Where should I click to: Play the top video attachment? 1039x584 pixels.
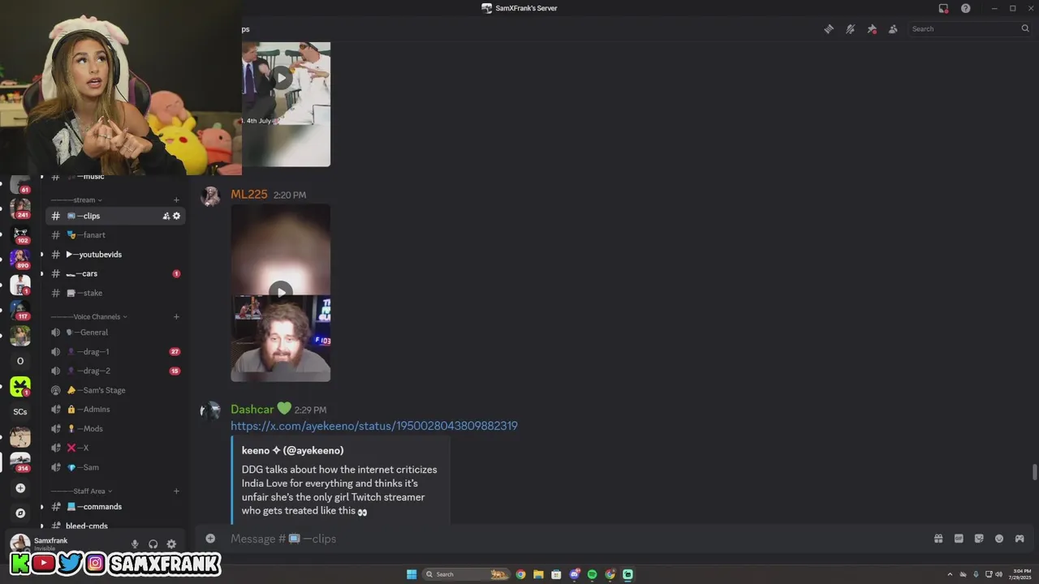(x=281, y=78)
